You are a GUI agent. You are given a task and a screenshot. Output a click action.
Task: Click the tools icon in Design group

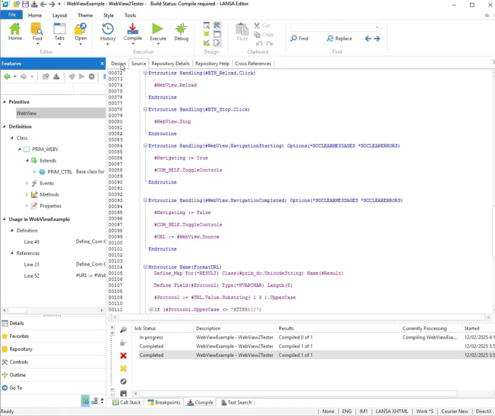[x=217, y=25]
